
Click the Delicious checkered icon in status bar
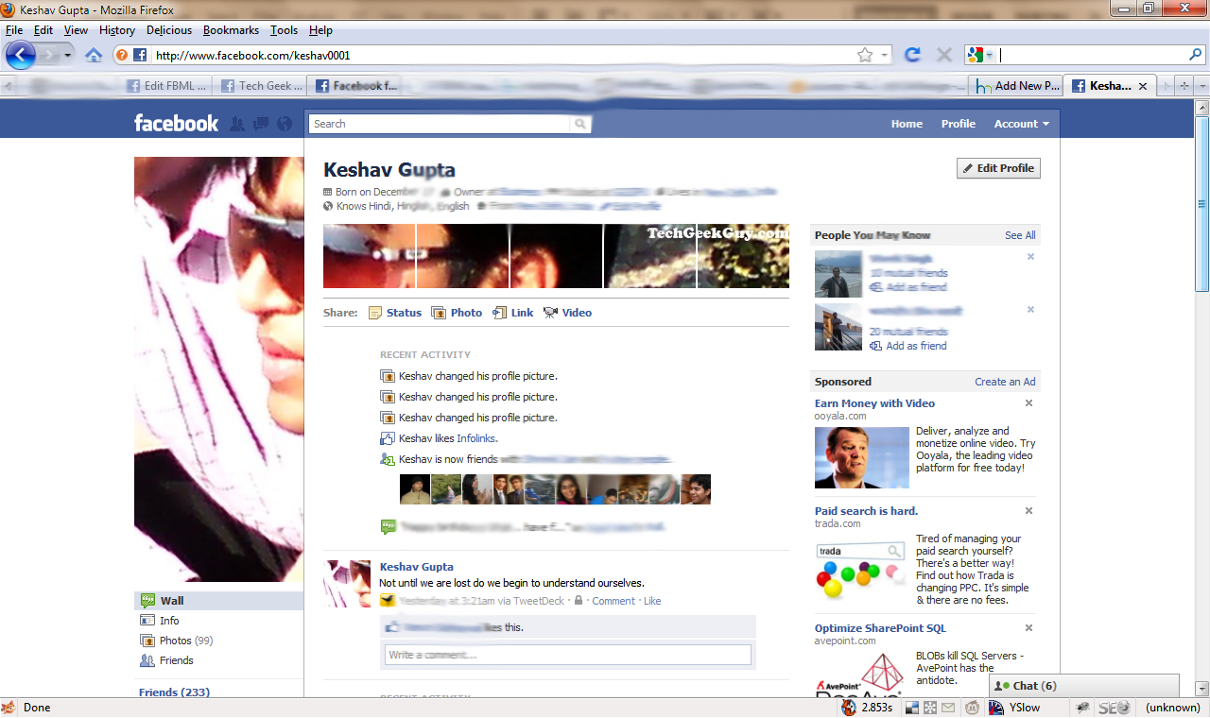[x=912, y=708]
